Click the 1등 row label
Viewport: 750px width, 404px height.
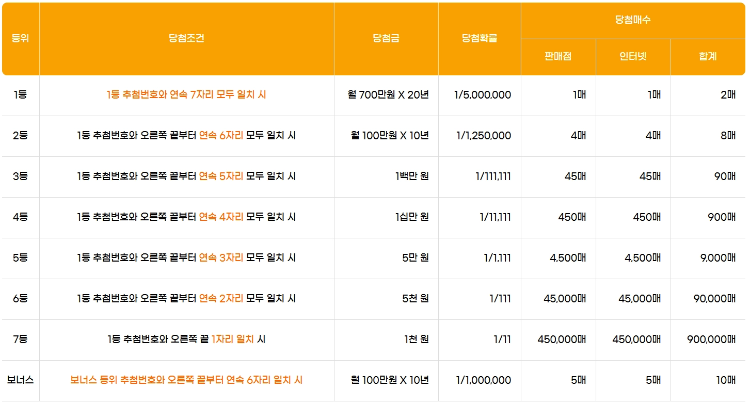[x=20, y=95]
